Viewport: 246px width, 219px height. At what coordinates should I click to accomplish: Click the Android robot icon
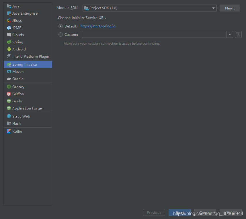[x=9, y=49]
